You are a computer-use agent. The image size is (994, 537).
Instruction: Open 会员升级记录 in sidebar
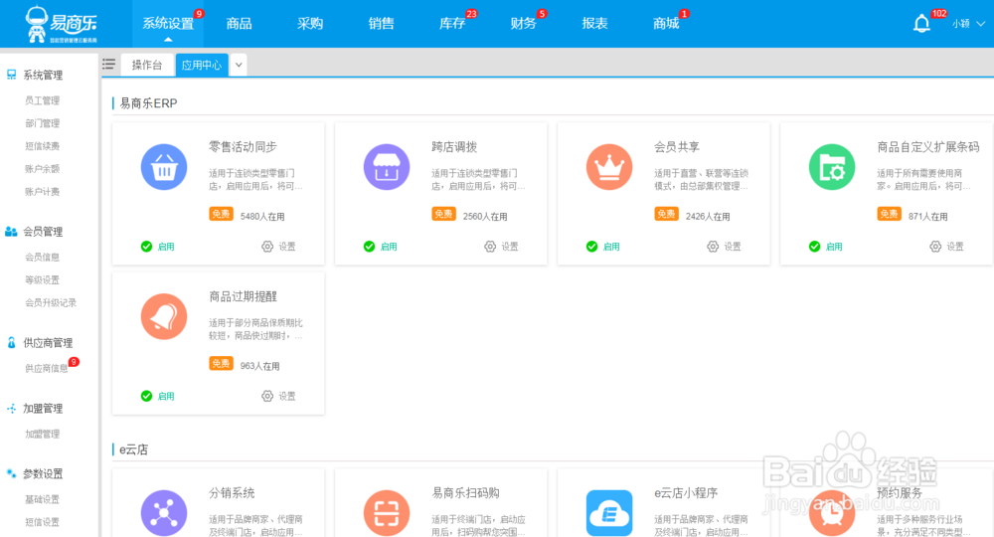(51, 302)
